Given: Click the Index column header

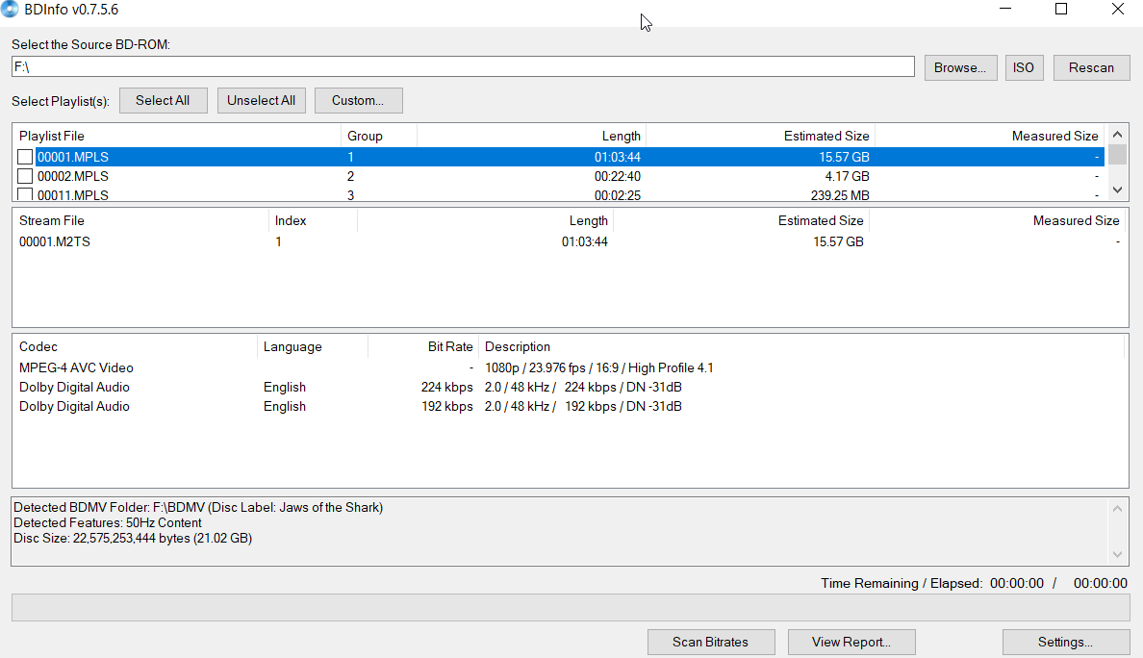Looking at the screenshot, I should coord(313,221).
